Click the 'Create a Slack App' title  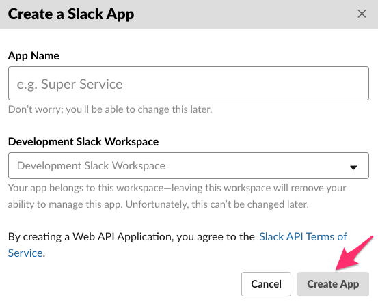point(71,14)
